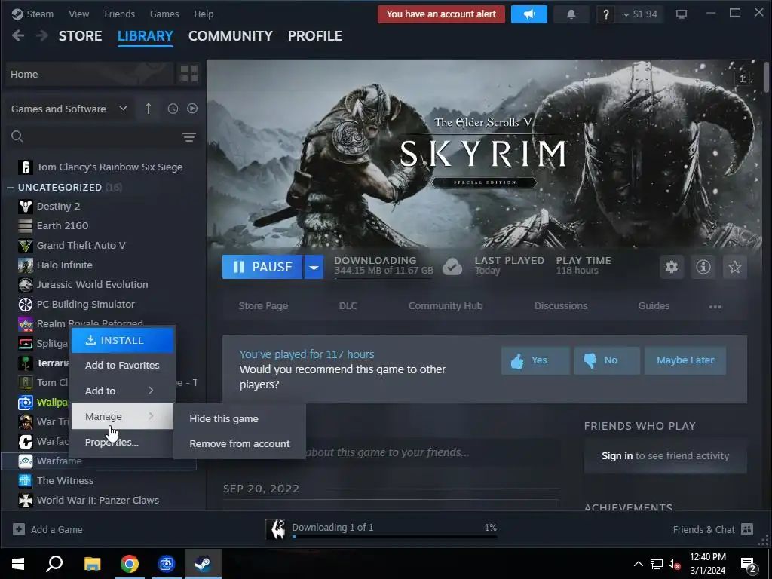Open the dropdown arrow beside PAUSE
772x579 pixels.
click(x=314, y=268)
